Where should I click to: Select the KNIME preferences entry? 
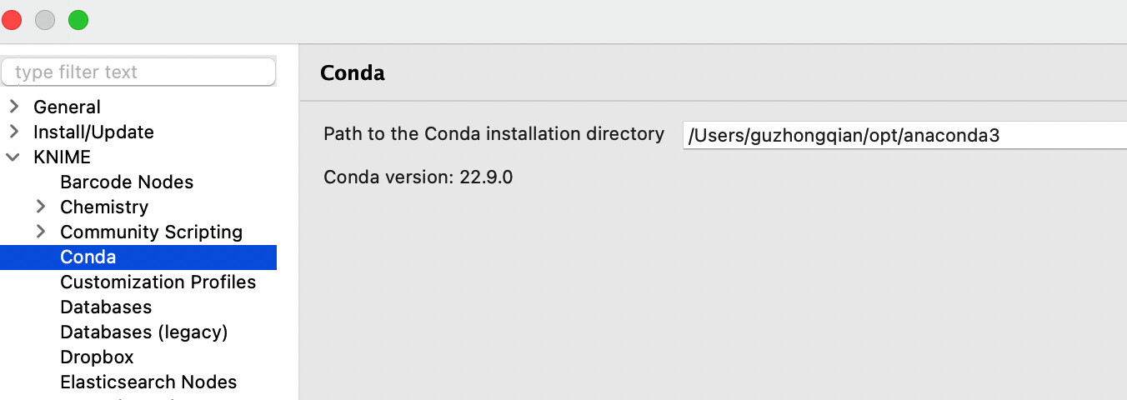(x=62, y=157)
